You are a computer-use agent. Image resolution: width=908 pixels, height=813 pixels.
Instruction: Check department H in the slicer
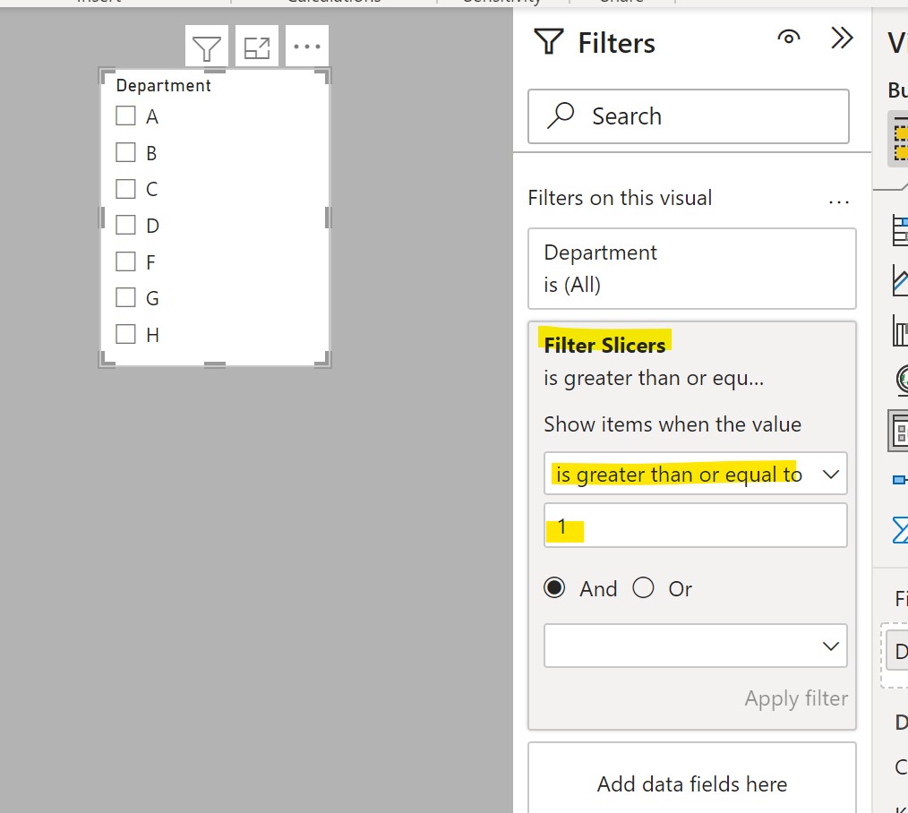[x=125, y=334]
